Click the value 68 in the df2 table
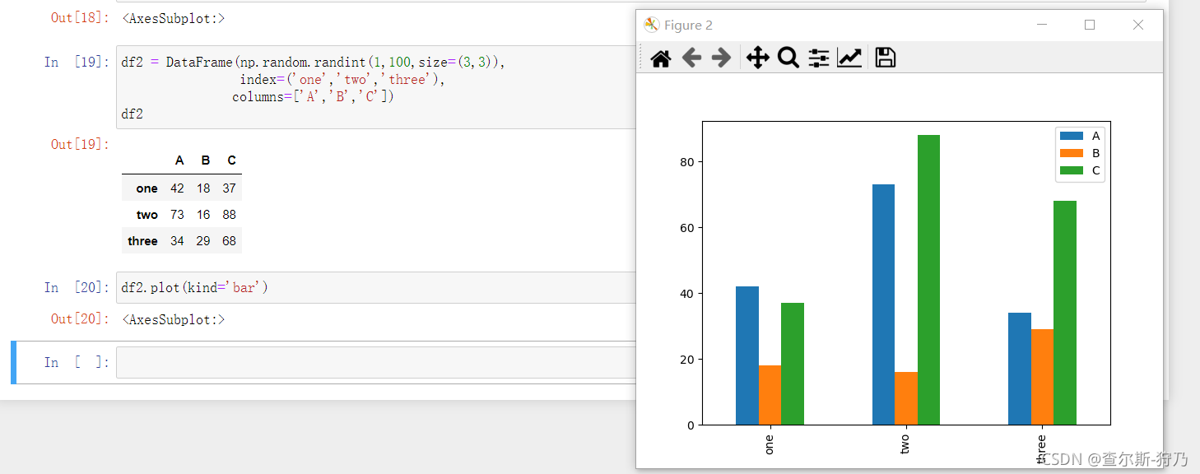This screenshot has height=474, width=1200. click(229, 241)
